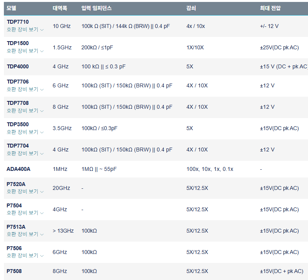Image resolution: width=308 pixels, height=280 pixels.
Task: Expand 호환 장비 보기 under TDP7708
Action: coord(25,111)
